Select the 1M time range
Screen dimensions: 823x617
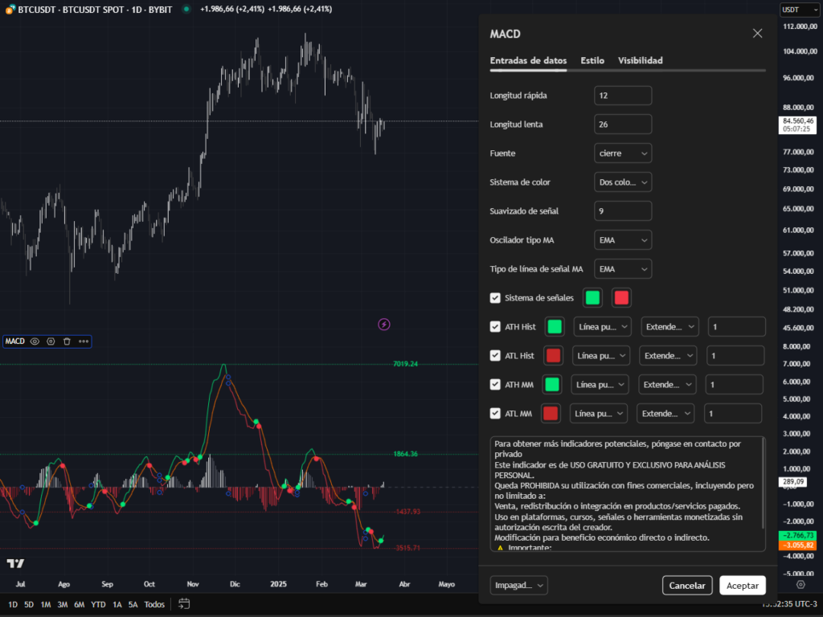46,604
